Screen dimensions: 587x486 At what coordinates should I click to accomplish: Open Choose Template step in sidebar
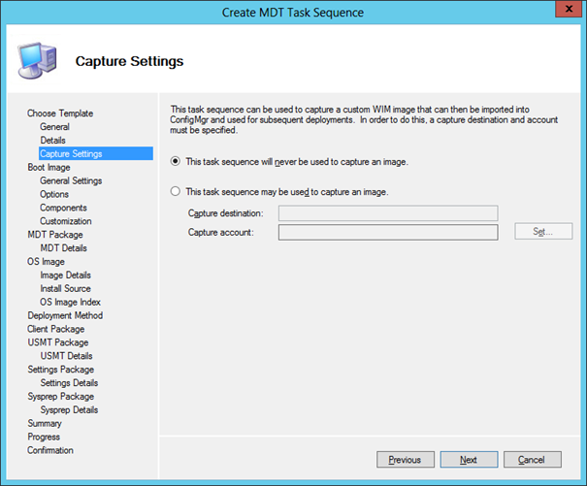[60, 113]
